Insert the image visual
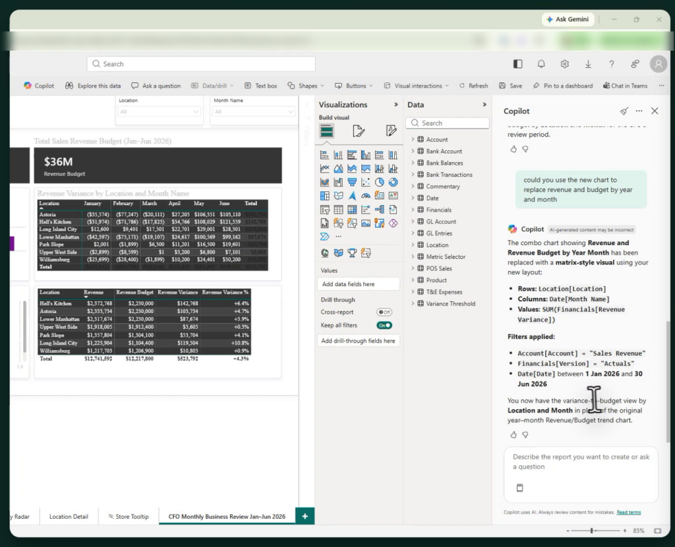 (365, 223)
